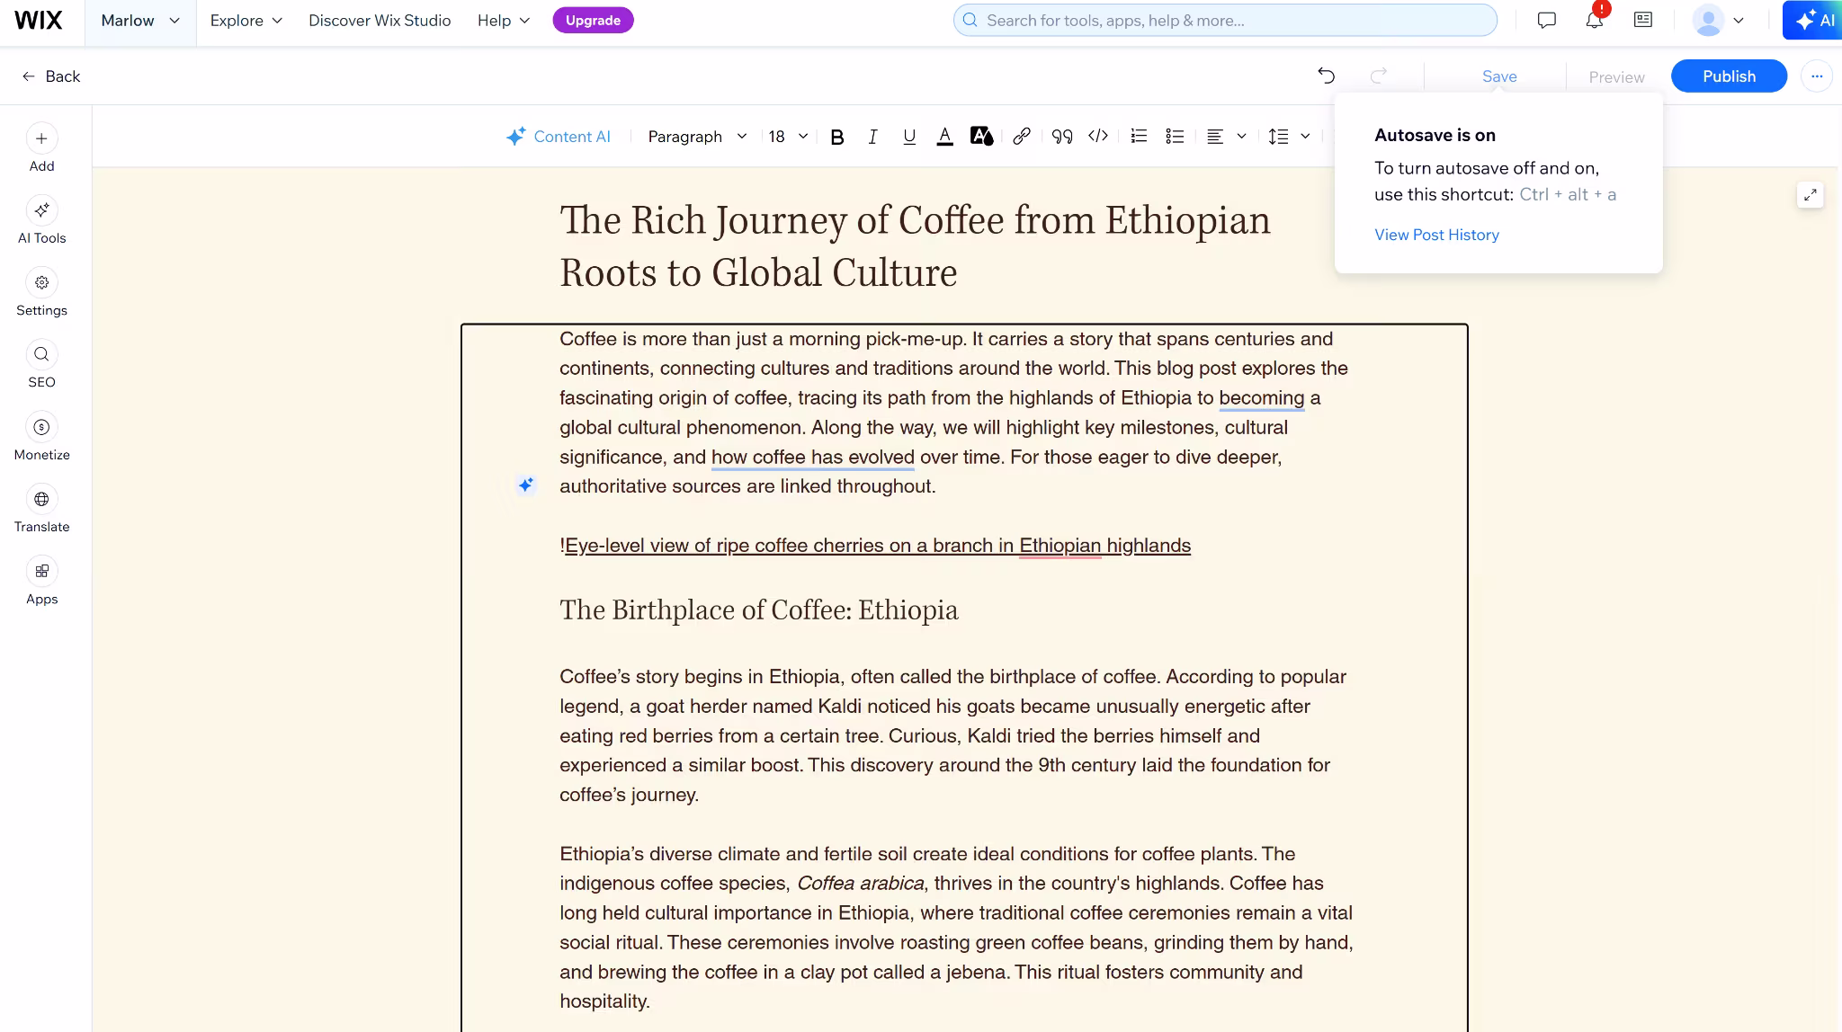The image size is (1842, 1032).
Task: Open View Post History link
Action: [x=1436, y=235]
